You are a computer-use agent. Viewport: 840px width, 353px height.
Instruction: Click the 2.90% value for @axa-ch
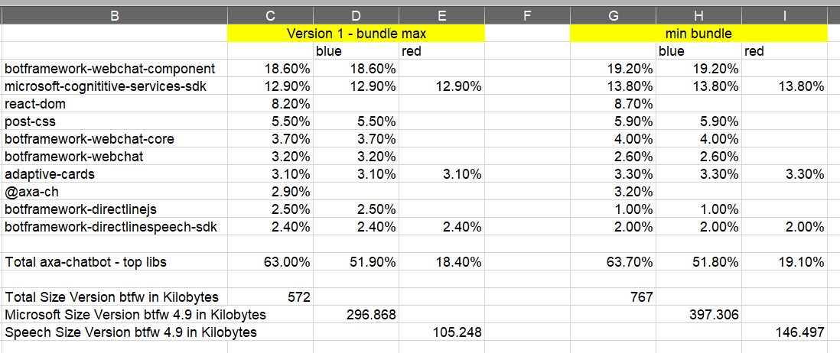pos(290,192)
